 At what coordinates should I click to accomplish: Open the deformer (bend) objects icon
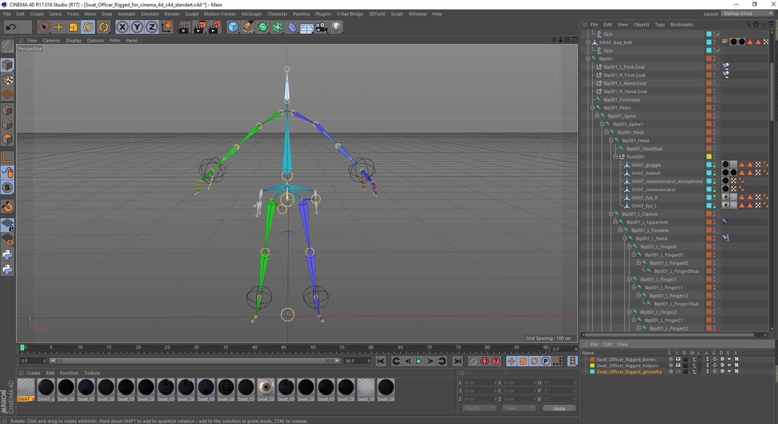click(x=292, y=27)
